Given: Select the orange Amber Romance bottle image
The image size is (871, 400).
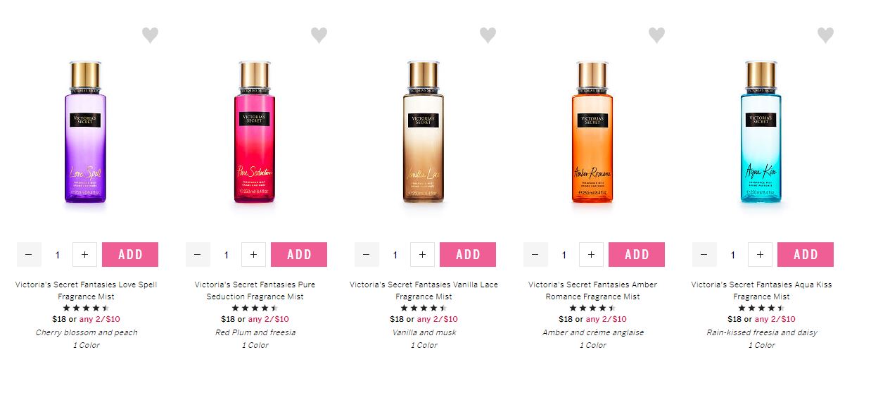Looking at the screenshot, I should tap(592, 132).
